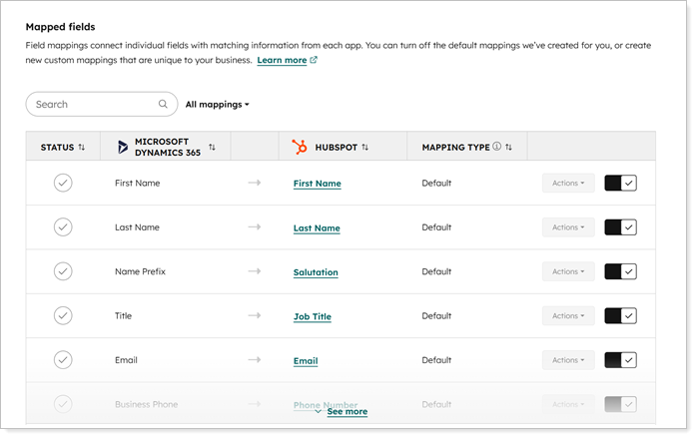The image size is (696, 438).
Task: Open Actions dropdown for Title row
Action: pos(568,315)
